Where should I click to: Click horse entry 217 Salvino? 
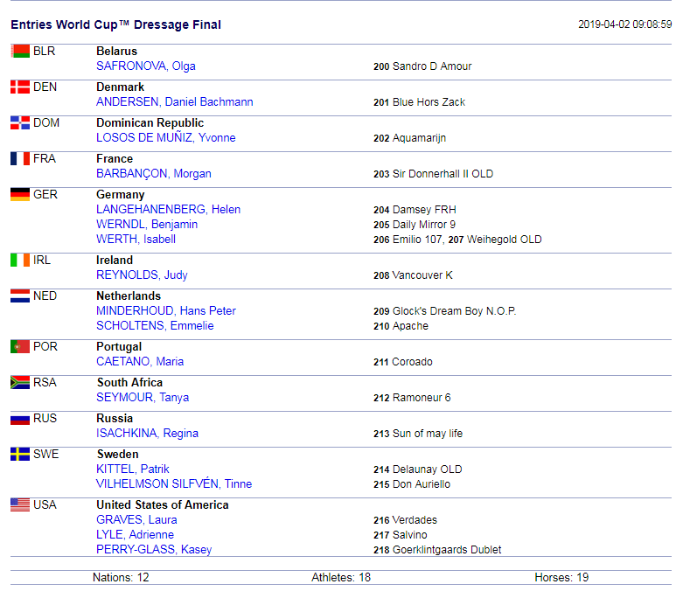click(x=401, y=535)
